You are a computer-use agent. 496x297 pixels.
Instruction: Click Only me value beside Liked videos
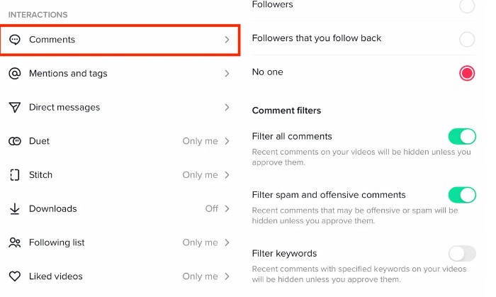tap(200, 276)
